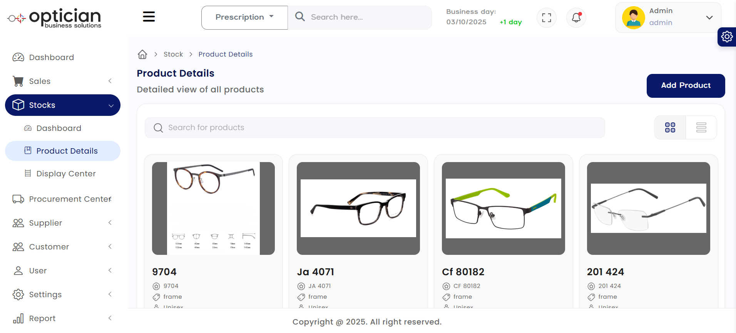Open the settings gear on right edge
Screen dimensions: 736x333
(x=727, y=37)
